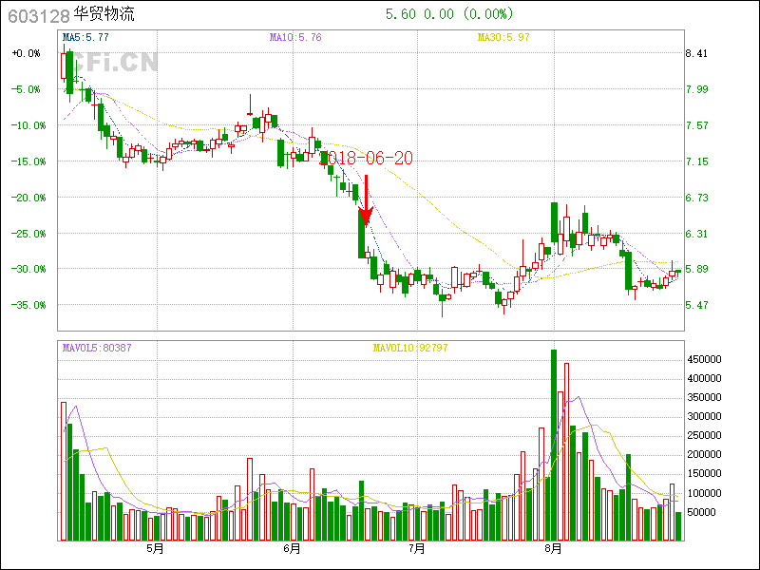Click the MA30:5.97 indicator label

click(503, 38)
